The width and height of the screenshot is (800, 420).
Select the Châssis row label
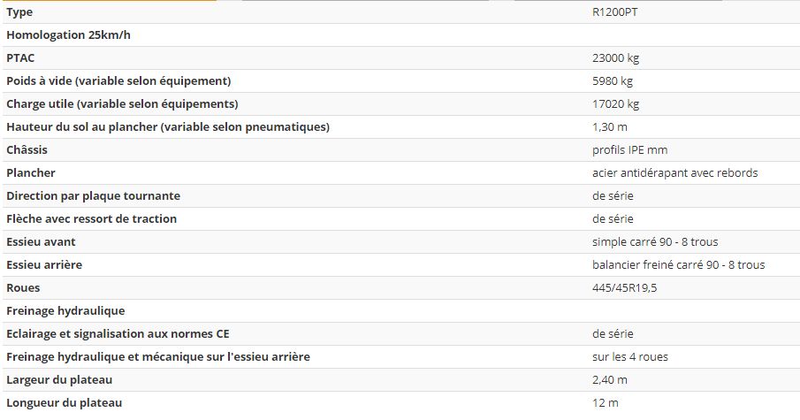pos(27,150)
